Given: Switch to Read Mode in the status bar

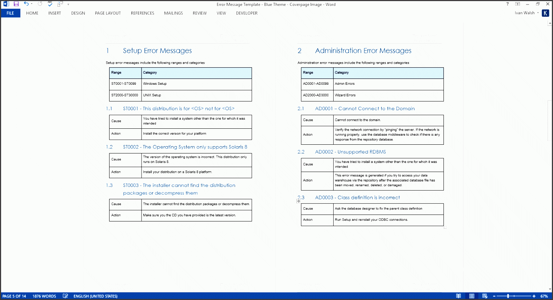Looking at the screenshot, I should 458,296.
